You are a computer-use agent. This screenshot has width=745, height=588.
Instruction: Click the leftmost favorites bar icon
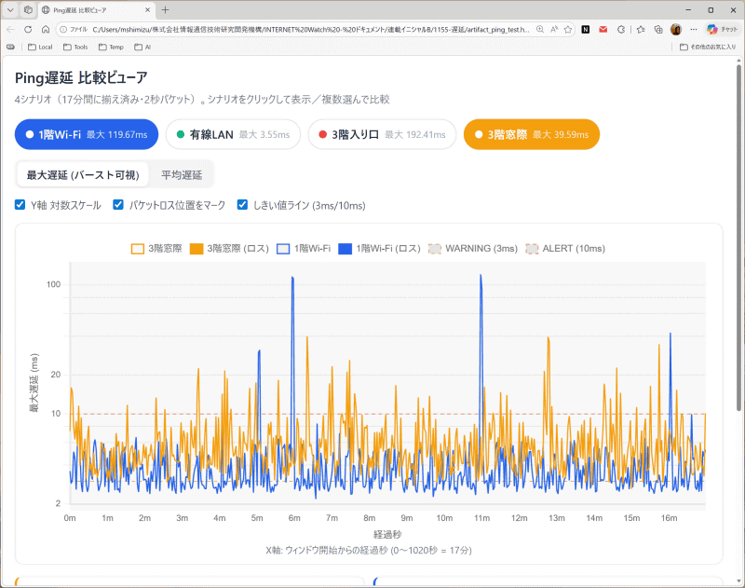click(10, 48)
